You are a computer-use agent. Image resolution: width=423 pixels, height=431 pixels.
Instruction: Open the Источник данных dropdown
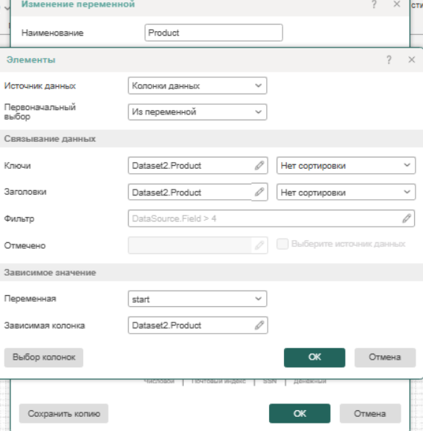click(x=197, y=85)
